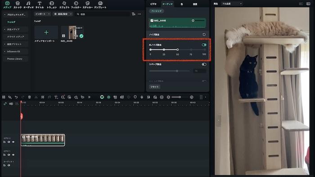
Task: Open the ストック (Stock) tab
Action: [18, 5]
